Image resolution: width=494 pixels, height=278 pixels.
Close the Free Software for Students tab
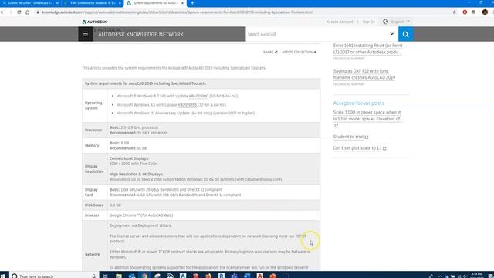120,3
